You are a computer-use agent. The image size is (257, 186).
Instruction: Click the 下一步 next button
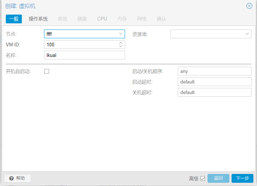click(x=242, y=178)
